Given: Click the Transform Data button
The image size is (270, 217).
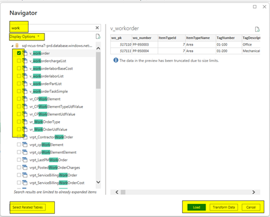Looking at the screenshot, I should (x=224, y=207).
